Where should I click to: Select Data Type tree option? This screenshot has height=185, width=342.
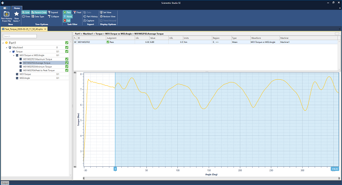(x=38, y=16)
